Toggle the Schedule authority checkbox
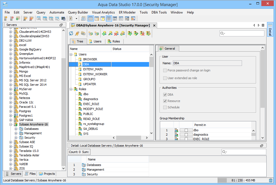This screenshot has height=185, width=276. pos(165,107)
